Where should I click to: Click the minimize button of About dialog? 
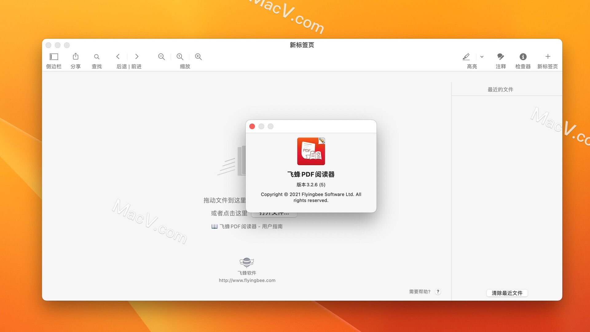click(261, 126)
